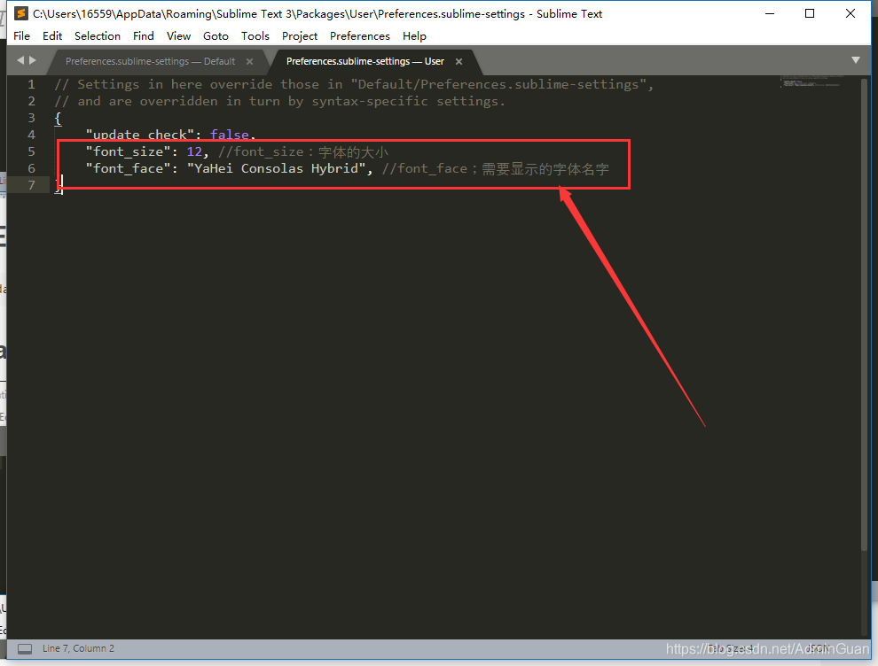Click the minimap preview on the right
The height and width of the screenshot is (666, 878).
pyautogui.click(x=809, y=81)
